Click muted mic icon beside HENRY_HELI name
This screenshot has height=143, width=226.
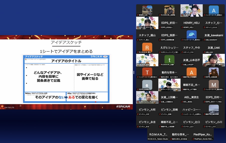(182, 27)
